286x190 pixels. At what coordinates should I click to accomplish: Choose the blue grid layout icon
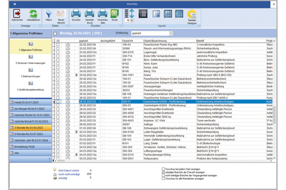pyautogui.click(x=168, y=14)
